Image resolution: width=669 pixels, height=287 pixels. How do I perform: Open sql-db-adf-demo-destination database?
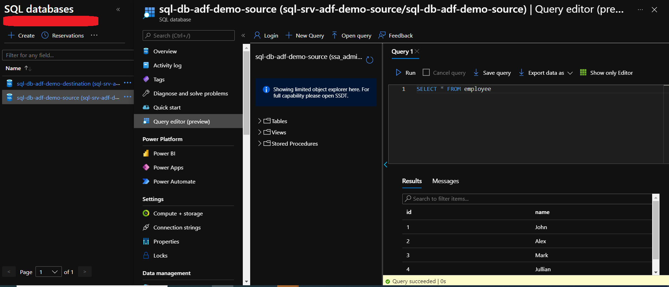click(68, 84)
